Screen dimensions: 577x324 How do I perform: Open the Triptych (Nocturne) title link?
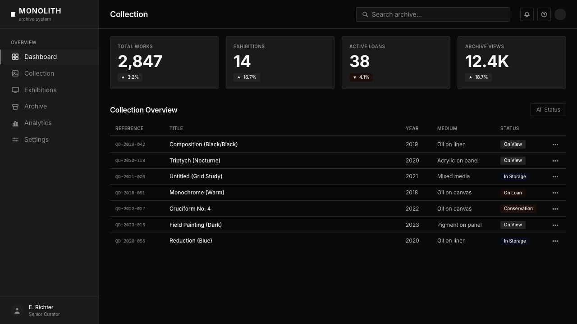(x=195, y=161)
